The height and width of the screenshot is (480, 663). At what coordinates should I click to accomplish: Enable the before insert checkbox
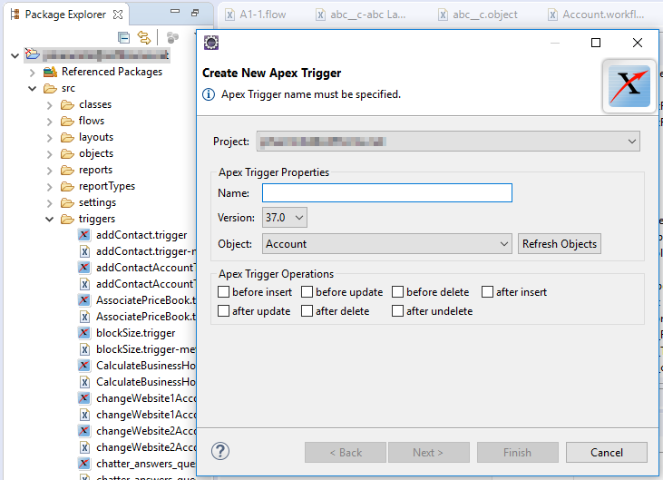pos(223,292)
